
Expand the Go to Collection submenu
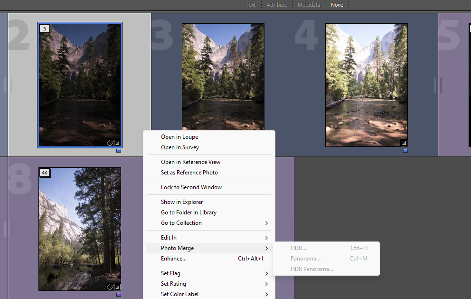(209, 223)
